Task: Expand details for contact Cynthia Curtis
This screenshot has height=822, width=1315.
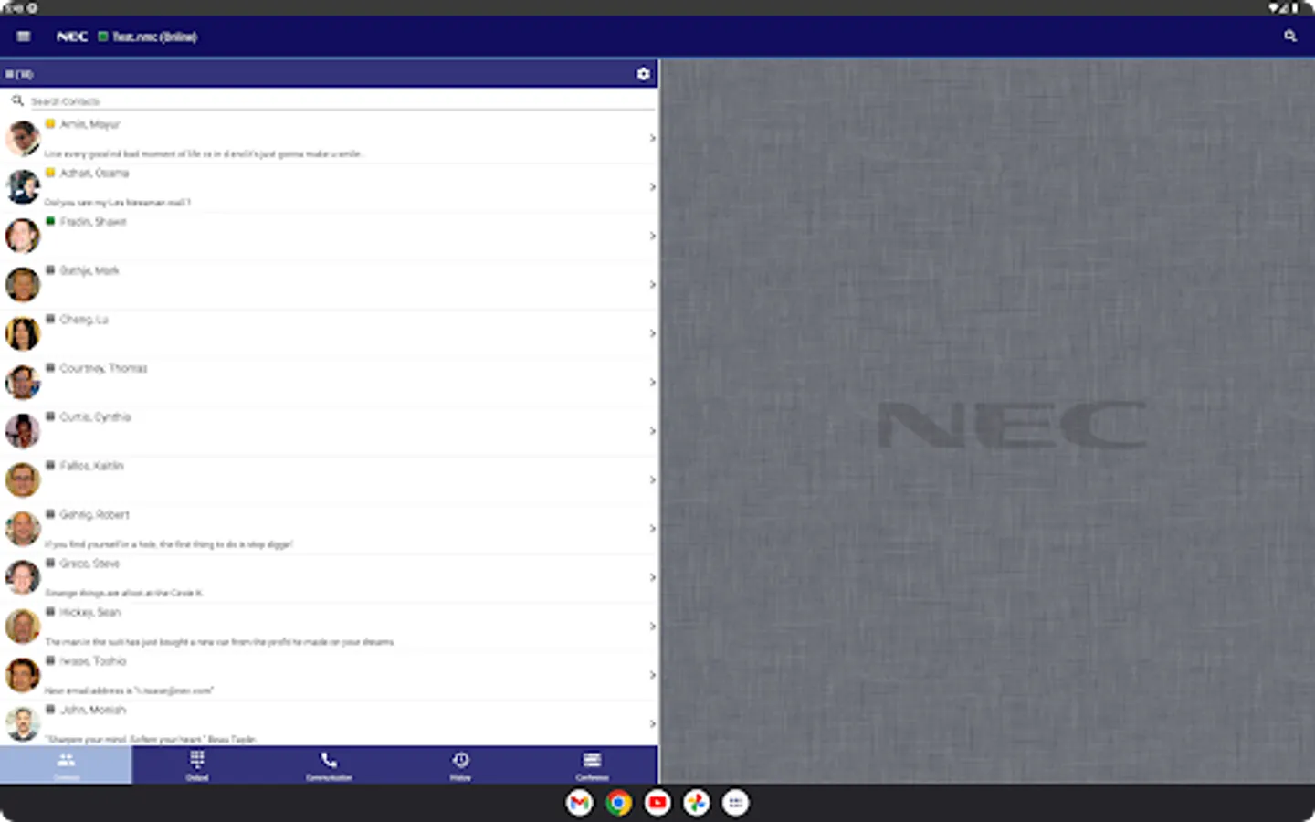Action: click(652, 431)
